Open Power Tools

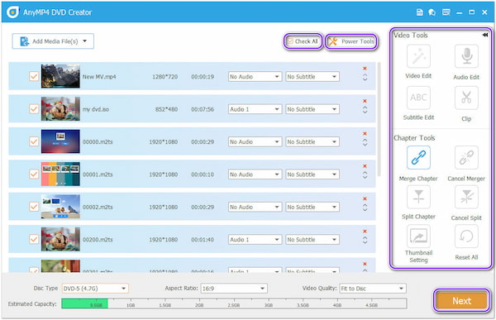click(351, 41)
